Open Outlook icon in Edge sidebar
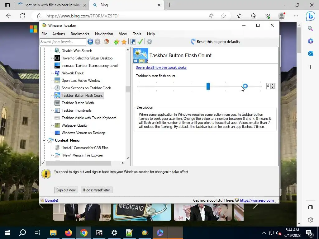The image size is (319, 239). tap(311, 54)
